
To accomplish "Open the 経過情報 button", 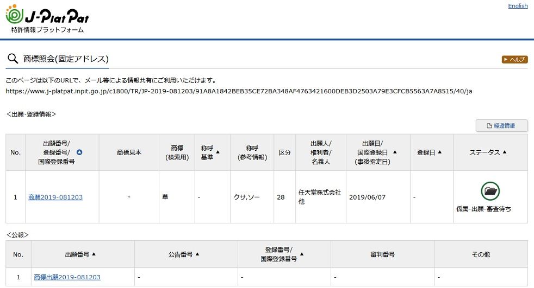I will coord(502,126).
